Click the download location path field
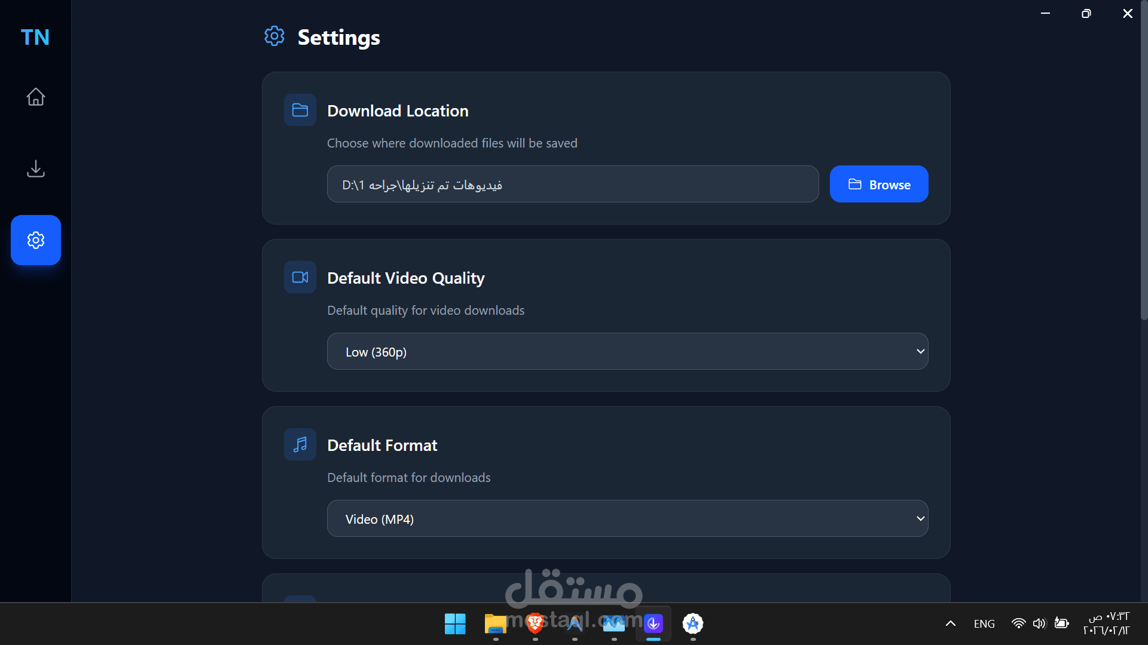 [572, 185]
